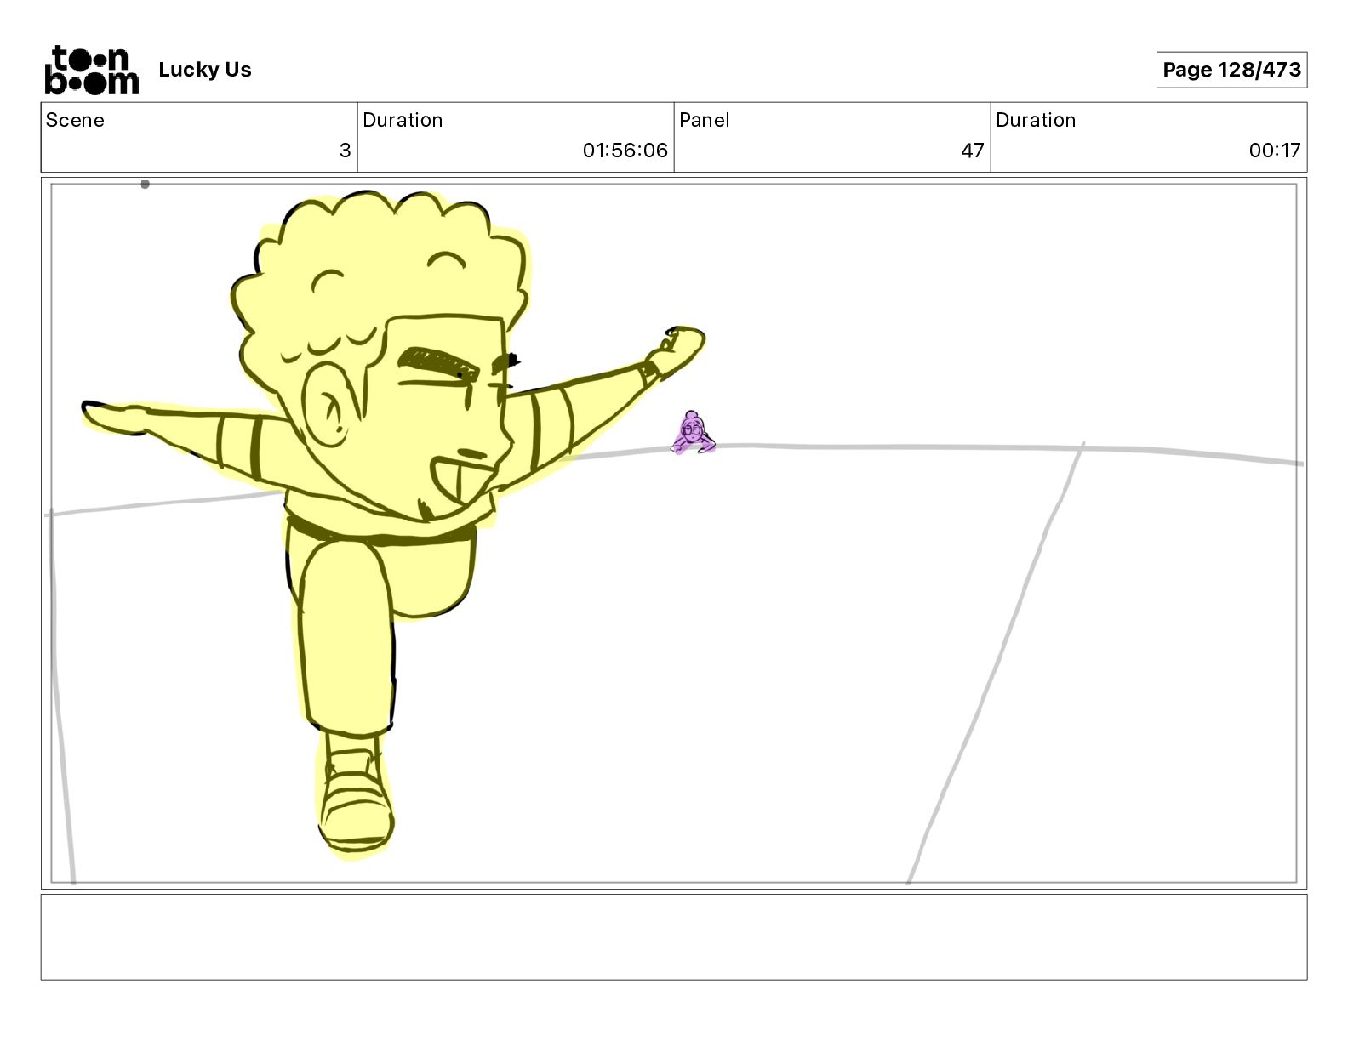The image size is (1348, 1041).
Task: Click the Toon Boom logo
Action: 91,70
